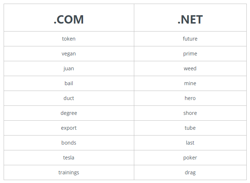Click the .NET column header
250x183 pixels.
click(x=190, y=20)
